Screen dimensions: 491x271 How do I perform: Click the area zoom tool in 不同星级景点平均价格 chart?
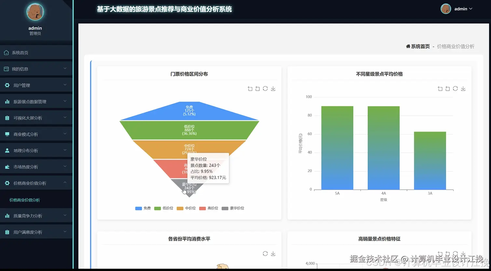click(440, 89)
